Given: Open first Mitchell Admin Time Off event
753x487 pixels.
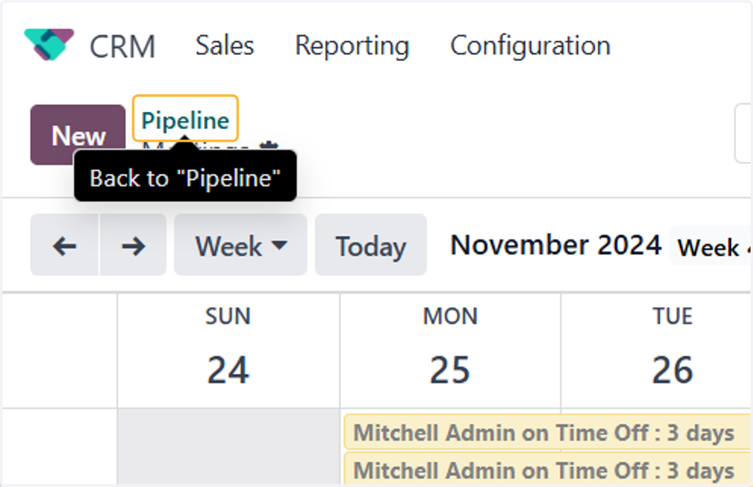Looking at the screenshot, I should pyautogui.click(x=547, y=432).
